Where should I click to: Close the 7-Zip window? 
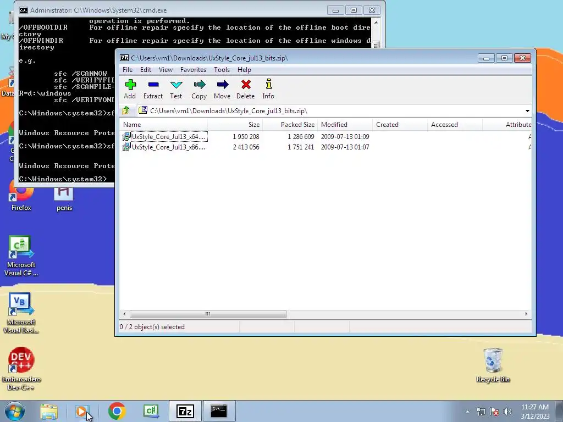(522, 58)
